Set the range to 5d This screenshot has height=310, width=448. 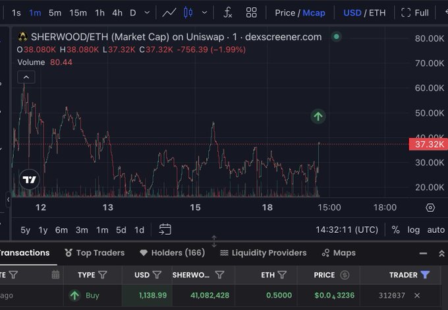click(x=121, y=230)
